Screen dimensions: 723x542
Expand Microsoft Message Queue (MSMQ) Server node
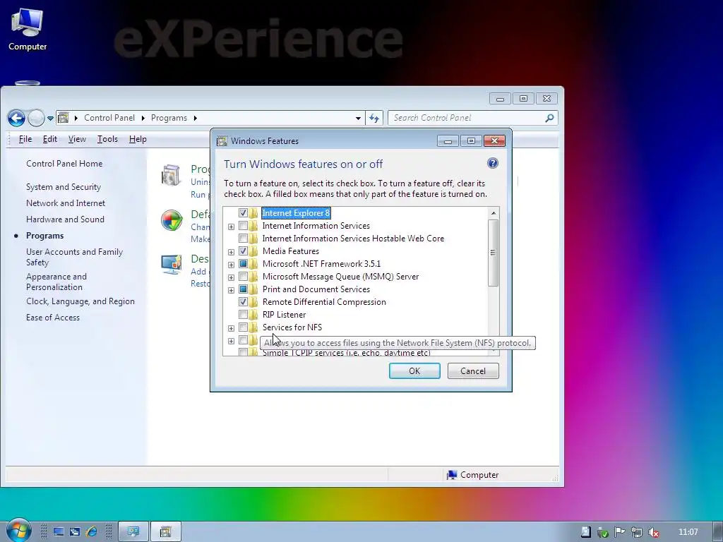231,277
